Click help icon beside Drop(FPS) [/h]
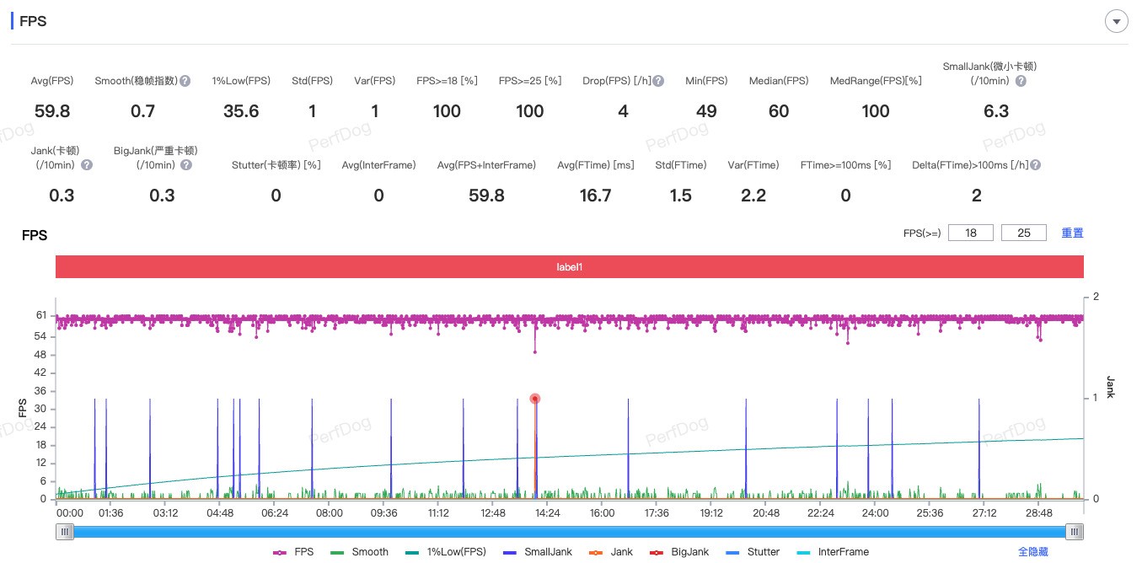The width and height of the screenshot is (1142, 563). (x=658, y=82)
